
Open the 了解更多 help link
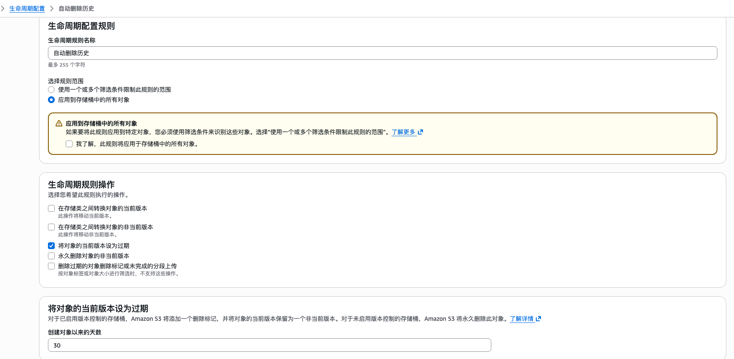click(403, 132)
